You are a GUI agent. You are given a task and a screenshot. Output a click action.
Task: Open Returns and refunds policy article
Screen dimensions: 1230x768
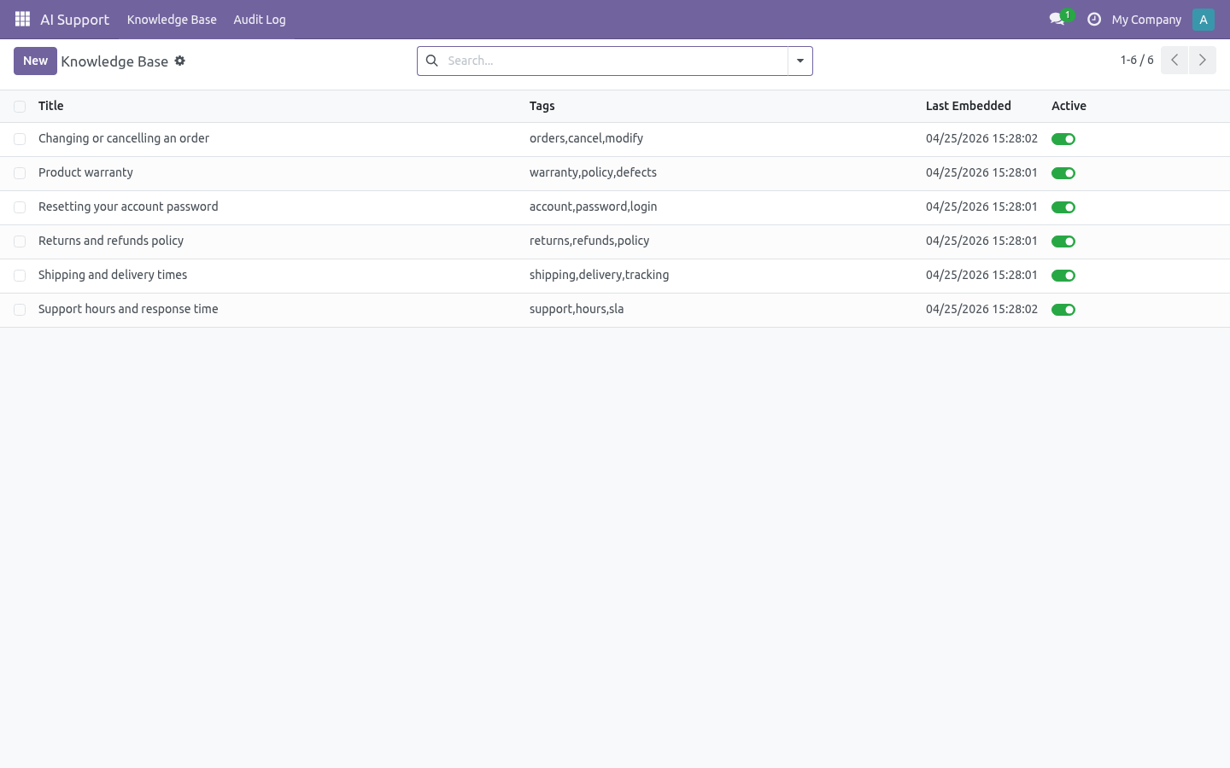click(111, 241)
